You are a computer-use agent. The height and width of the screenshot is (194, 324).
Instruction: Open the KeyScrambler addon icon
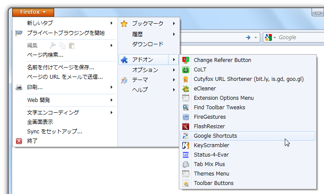(x=186, y=145)
